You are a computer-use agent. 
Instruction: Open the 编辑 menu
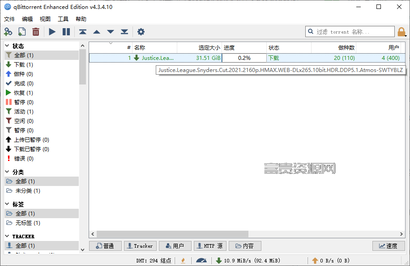[27, 19]
